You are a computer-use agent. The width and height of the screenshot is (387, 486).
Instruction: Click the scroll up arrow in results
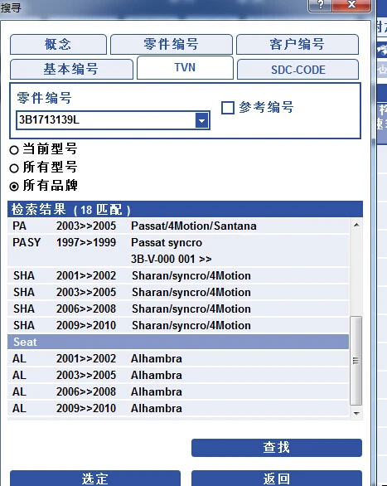coord(356,225)
